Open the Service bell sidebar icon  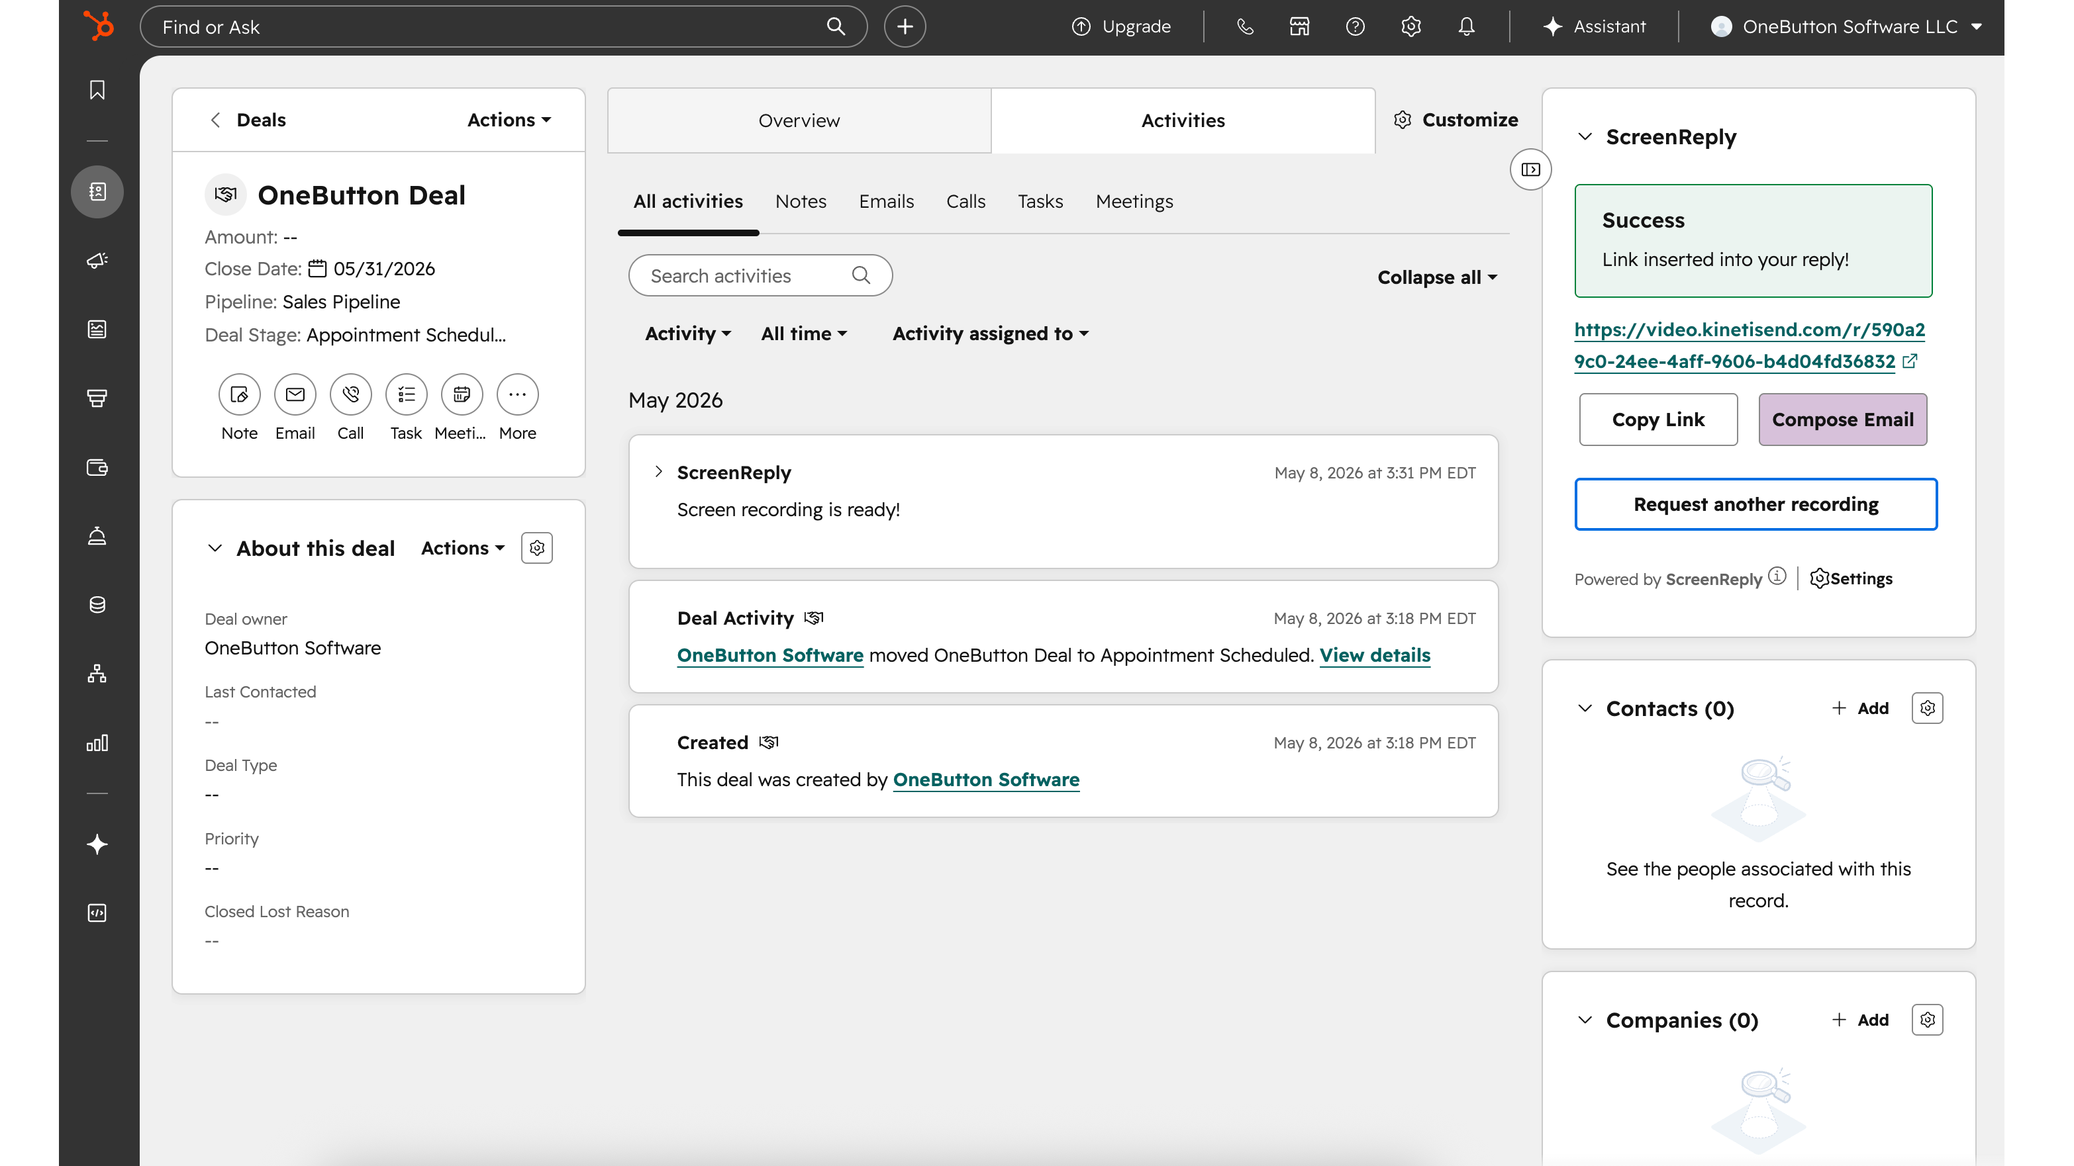pyautogui.click(x=97, y=536)
